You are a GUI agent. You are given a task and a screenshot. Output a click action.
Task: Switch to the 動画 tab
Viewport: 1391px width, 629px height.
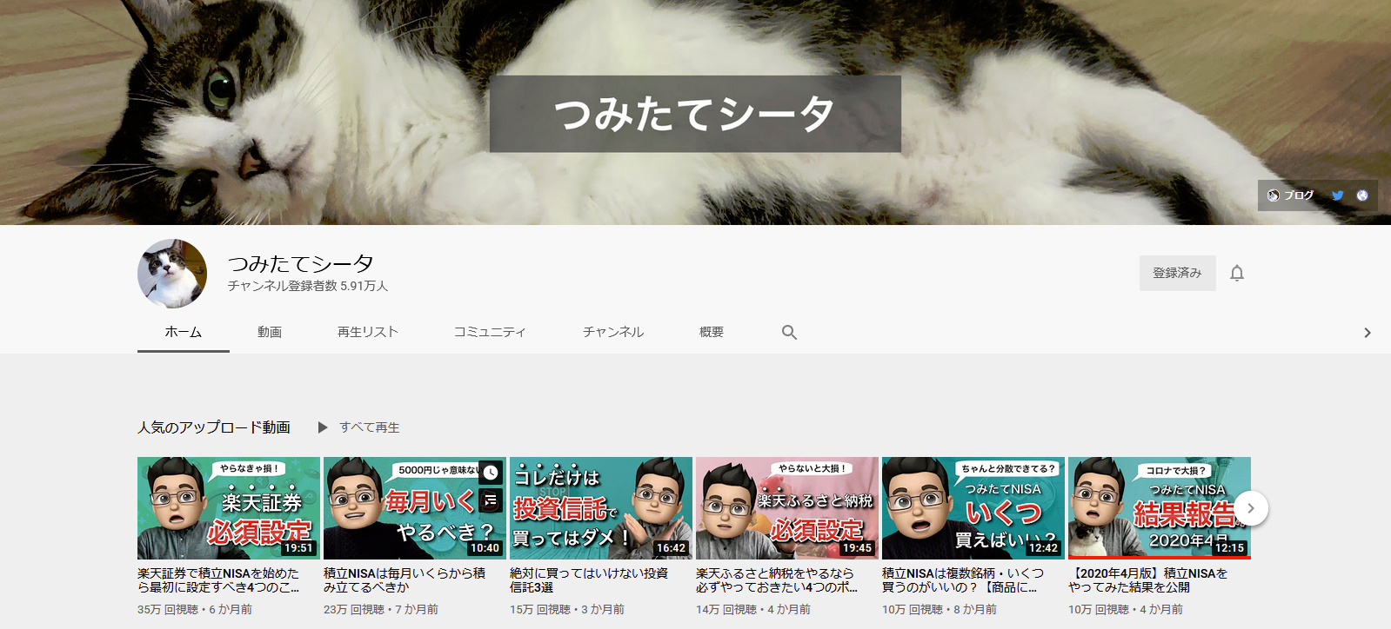pyautogui.click(x=270, y=332)
